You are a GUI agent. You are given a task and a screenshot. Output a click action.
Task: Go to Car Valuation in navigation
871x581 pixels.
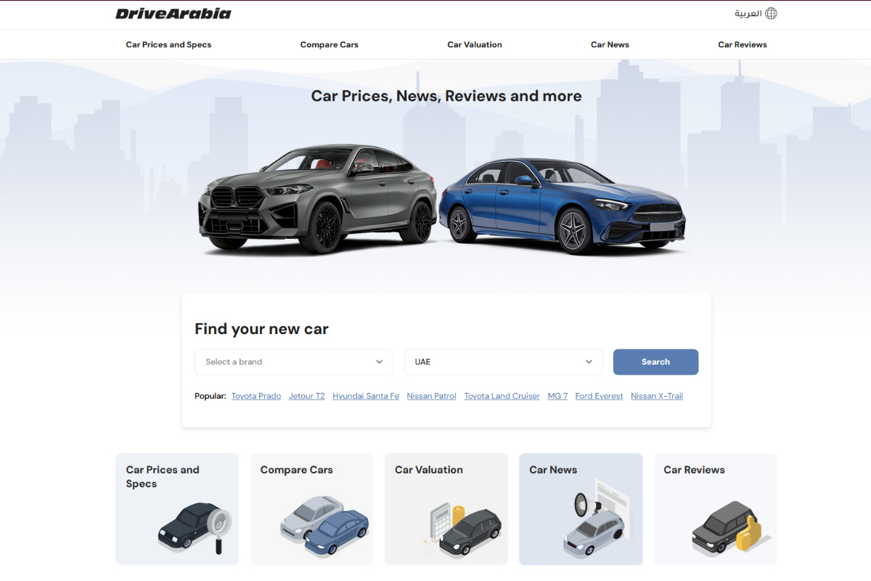(475, 45)
